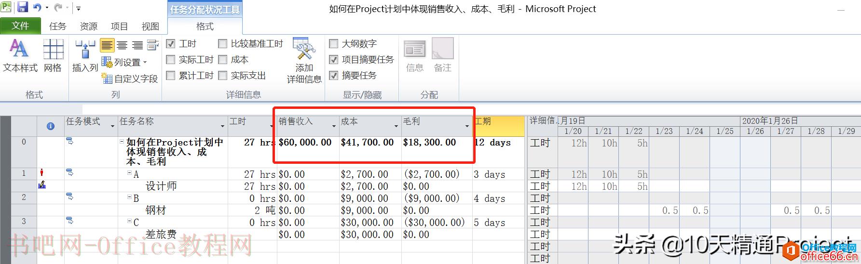Switch to the 项目 ribbon tab

119,26
